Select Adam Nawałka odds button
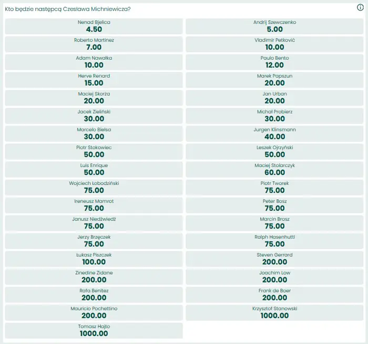The width and height of the screenshot is (368, 344). tap(94, 62)
